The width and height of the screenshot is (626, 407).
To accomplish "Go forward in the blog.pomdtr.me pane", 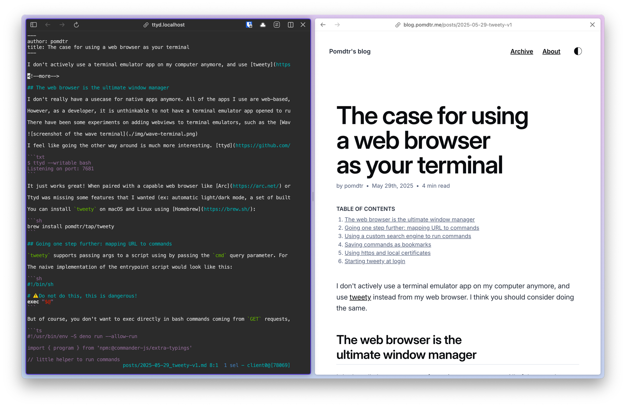I will pyautogui.click(x=337, y=25).
